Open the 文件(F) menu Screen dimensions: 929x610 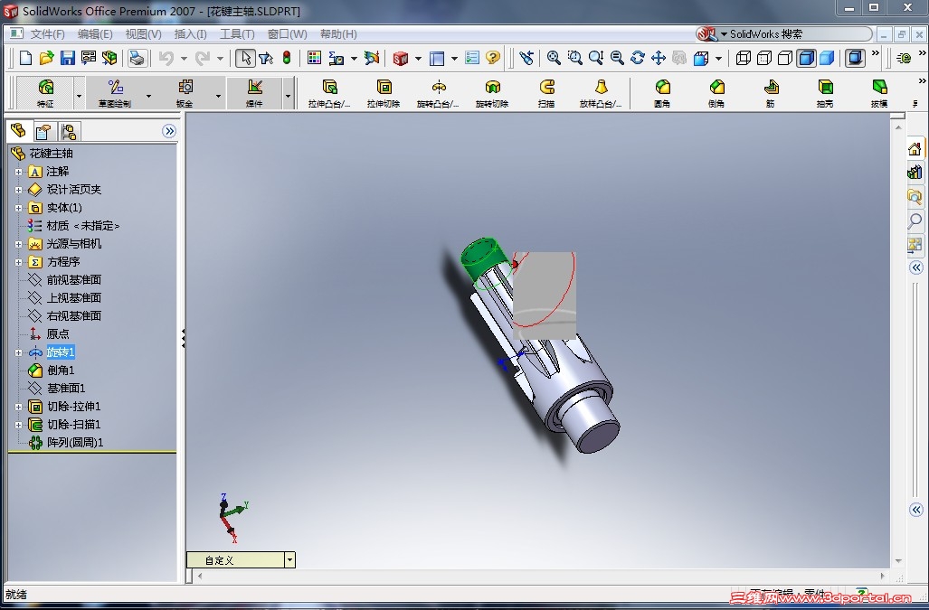pos(47,34)
